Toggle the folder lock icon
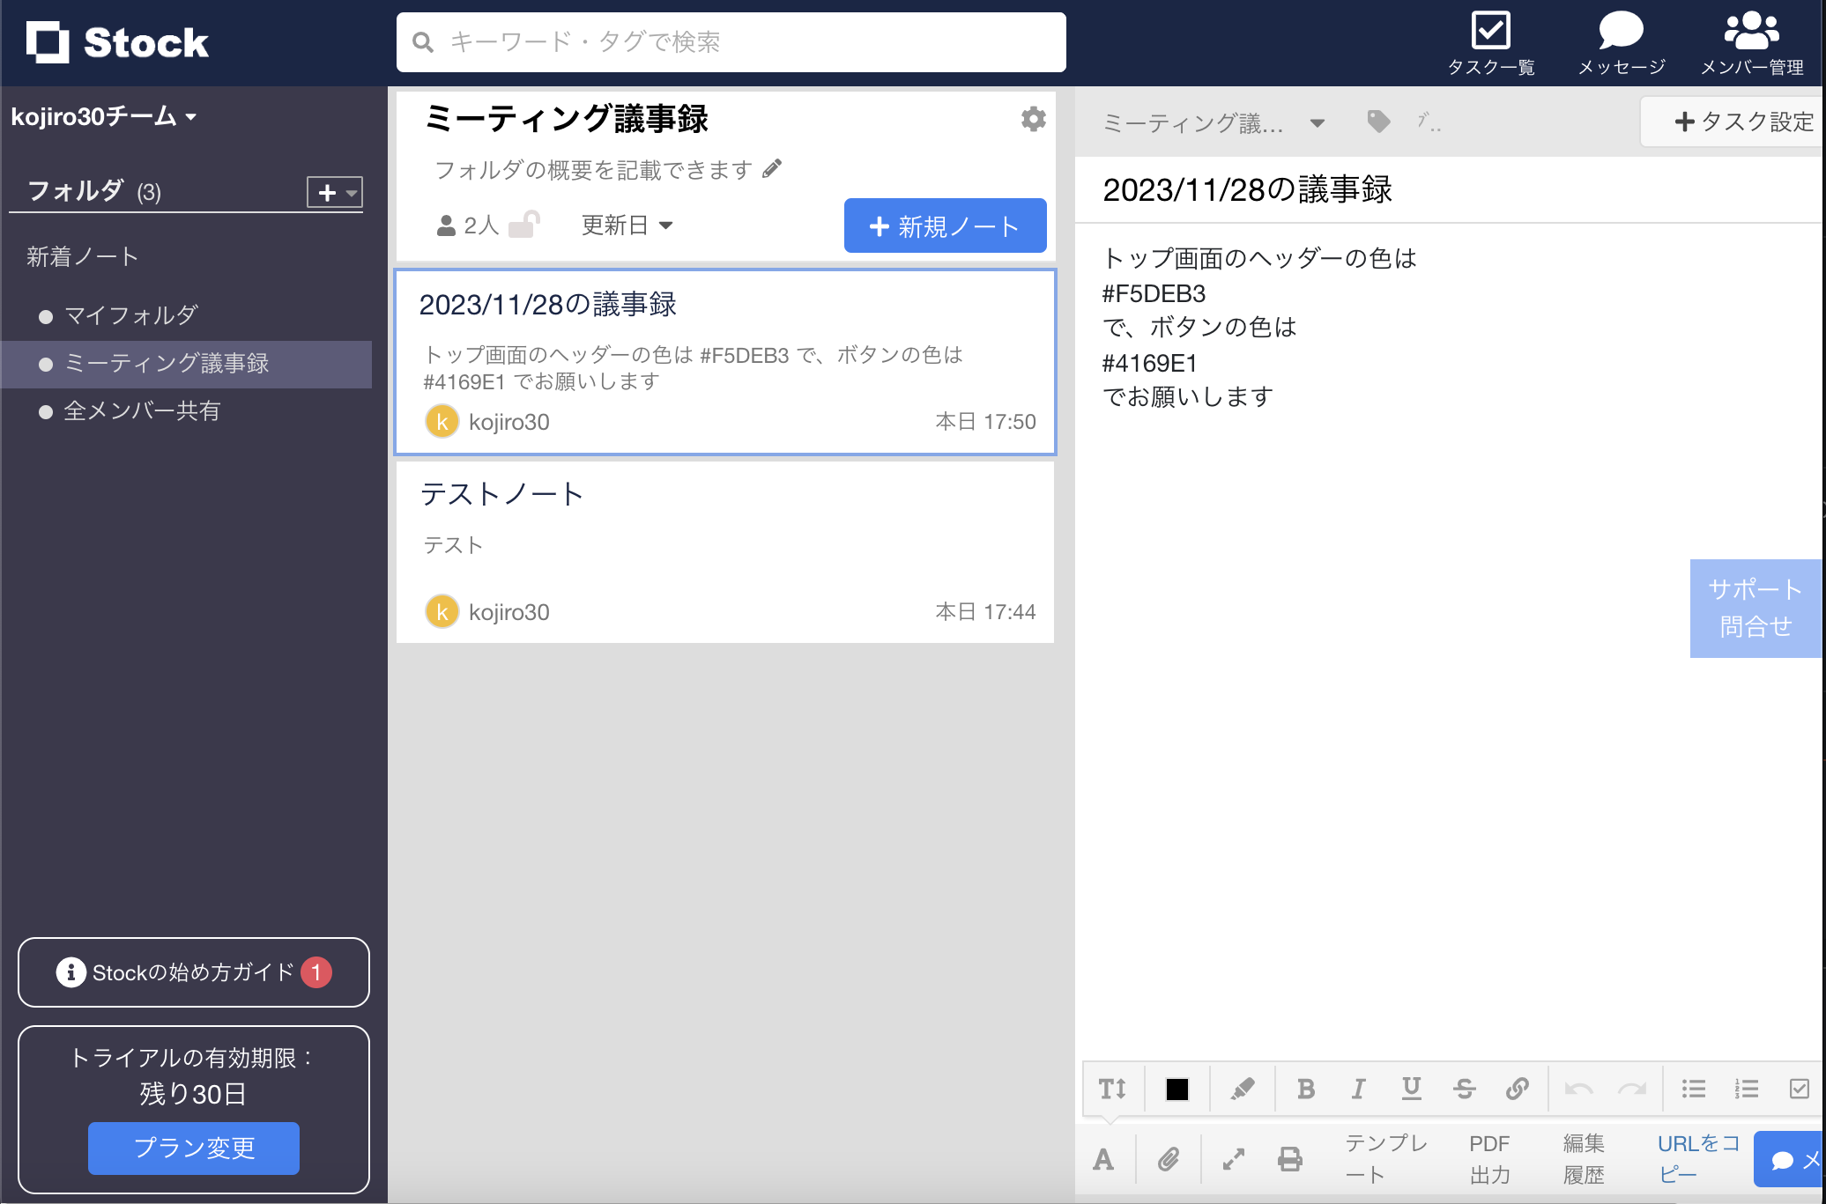Viewport: 1826px width, 1204px height. [524, 225]
